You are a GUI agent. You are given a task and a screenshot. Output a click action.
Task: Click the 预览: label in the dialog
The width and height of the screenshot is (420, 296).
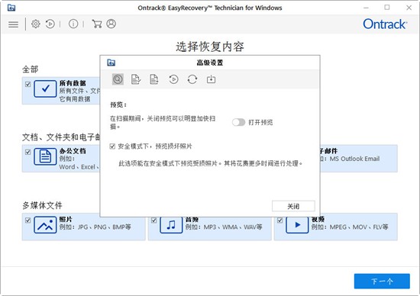coord(118,105)
